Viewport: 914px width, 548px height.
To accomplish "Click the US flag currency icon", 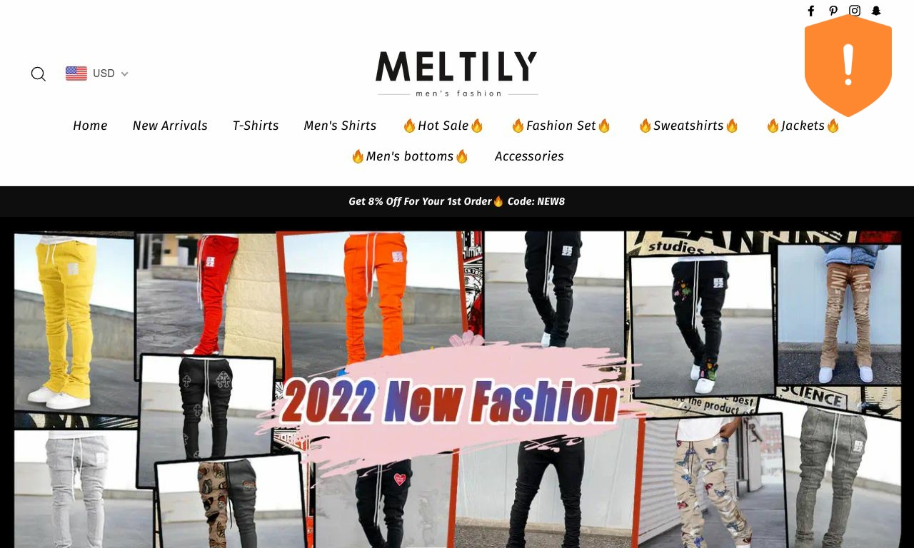I will pos(76,73).
